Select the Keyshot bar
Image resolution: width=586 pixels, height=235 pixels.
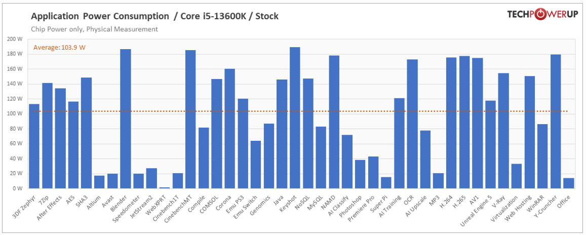[294, 117]
